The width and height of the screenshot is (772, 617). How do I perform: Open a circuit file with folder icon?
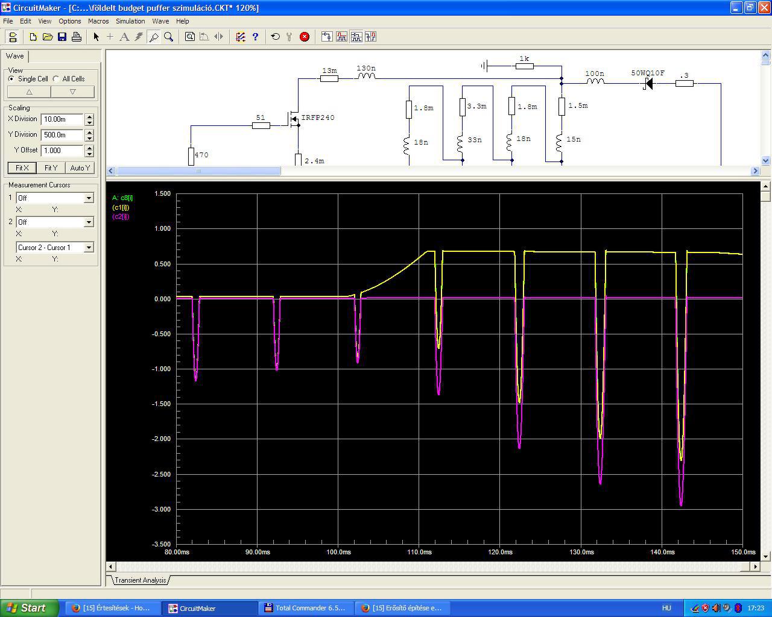click(x=48, y=37)
